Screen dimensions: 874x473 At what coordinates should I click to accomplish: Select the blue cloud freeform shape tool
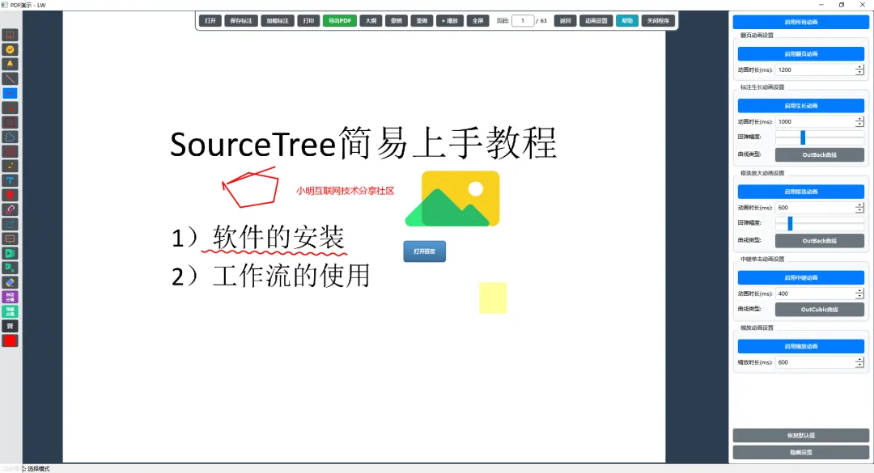coord(10,137)
